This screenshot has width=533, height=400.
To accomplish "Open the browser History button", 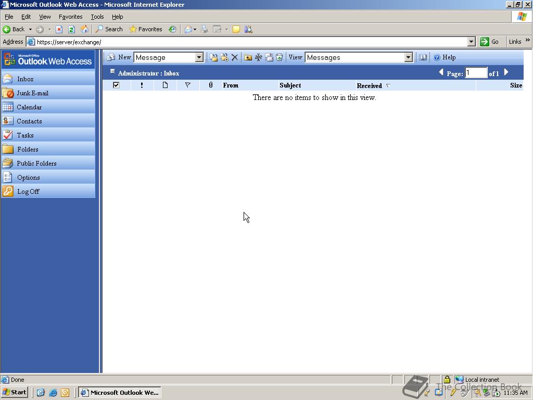I will [172, 29].
